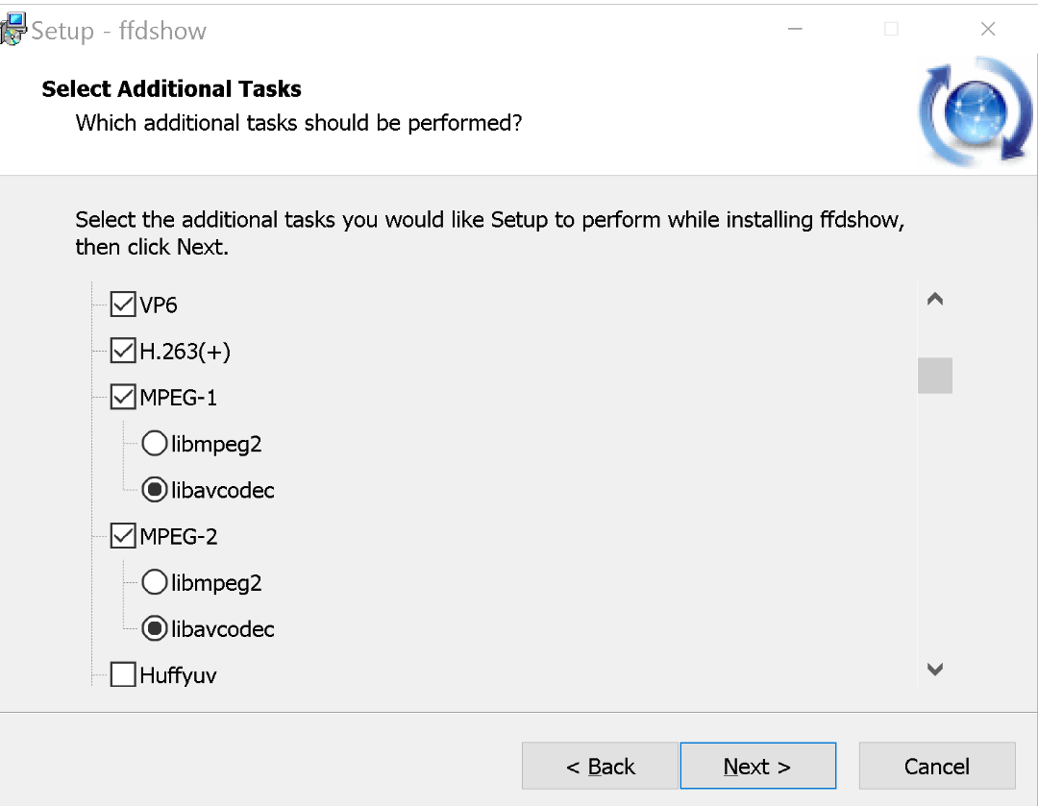Choose libavcodec for MPEG-2

coord(154,628)
